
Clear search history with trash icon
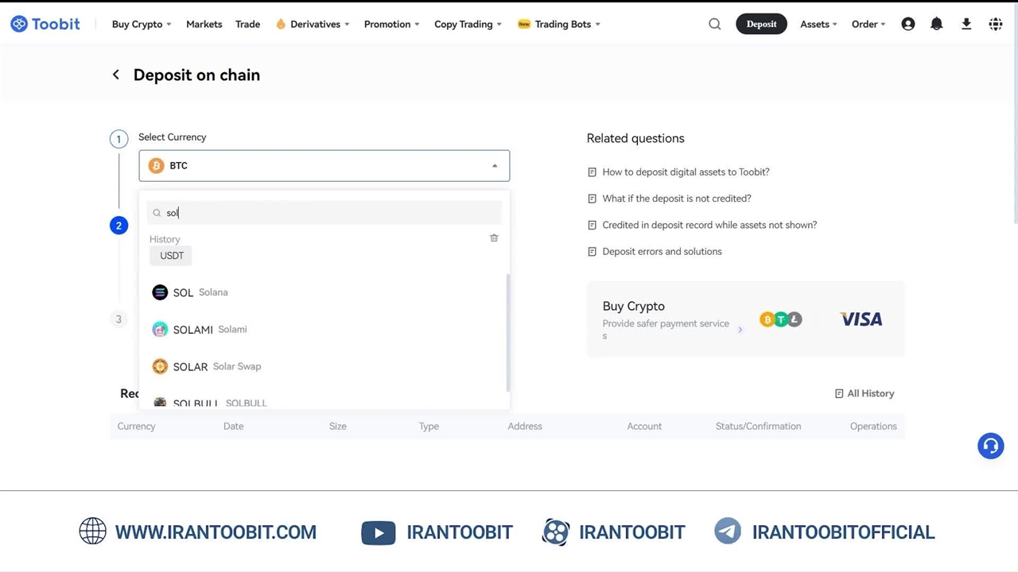tap(494, 238)
